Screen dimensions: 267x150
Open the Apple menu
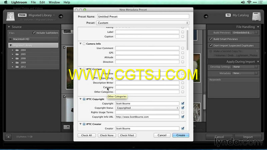point(6,2)
